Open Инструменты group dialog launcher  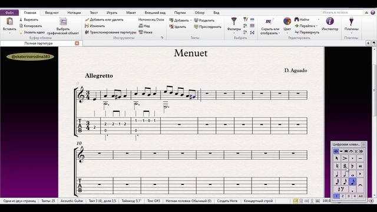click(162, 38)
